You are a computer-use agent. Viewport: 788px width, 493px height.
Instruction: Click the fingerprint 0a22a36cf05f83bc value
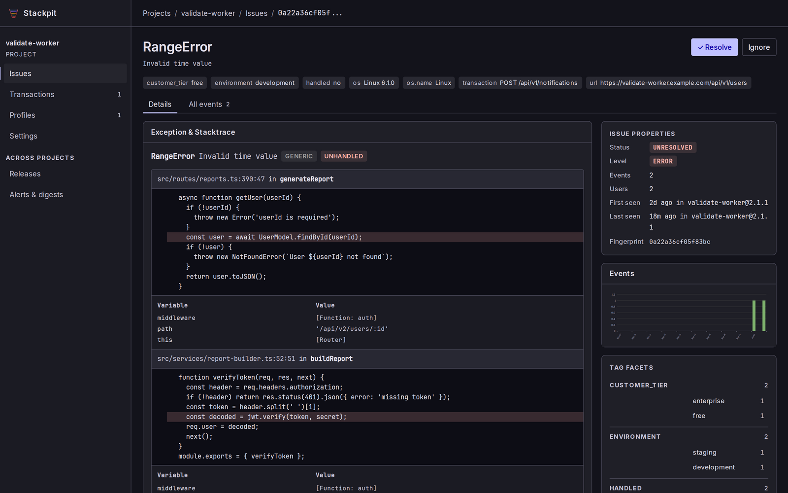680,242
